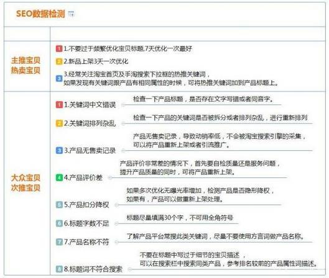Click blue number 3 badge of 经常关注淘宝首页
The image size is (329, 278).
[x=59, y=79]
